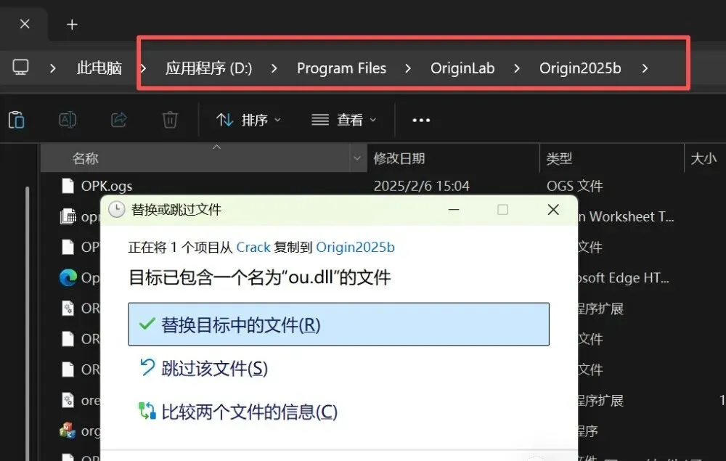Click the left navigation pane scrollbar
This screenshot has width=726, height=461.
(x=28, y=324)
